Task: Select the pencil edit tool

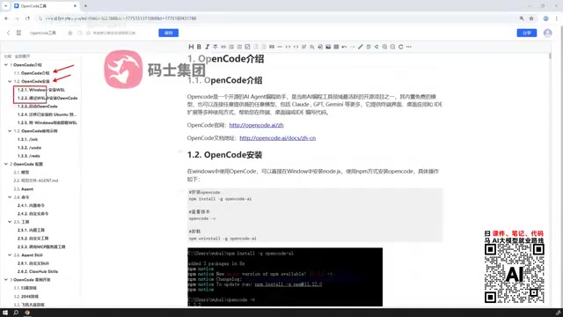Action: tap(361, 47)
